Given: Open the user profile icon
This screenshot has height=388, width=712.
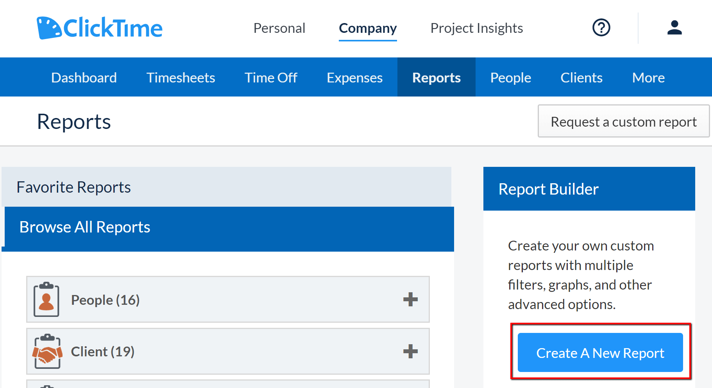Looking at the screenshot, I should pos(674,28).
